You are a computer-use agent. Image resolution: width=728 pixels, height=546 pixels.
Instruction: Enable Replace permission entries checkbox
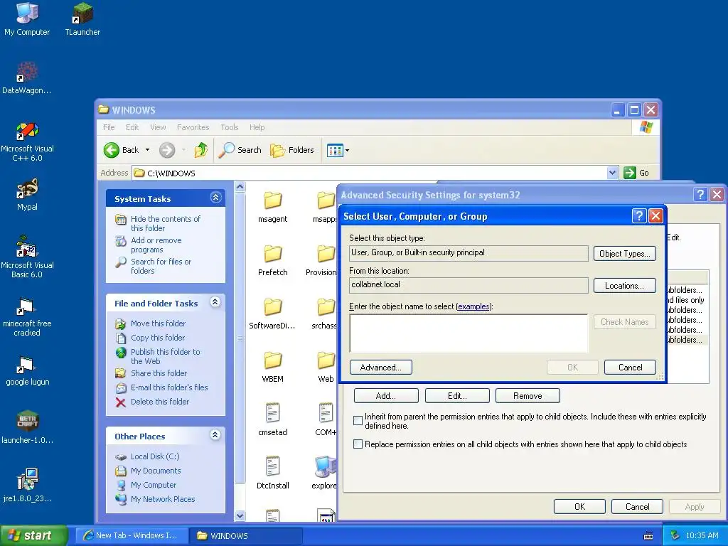(358, 444)
